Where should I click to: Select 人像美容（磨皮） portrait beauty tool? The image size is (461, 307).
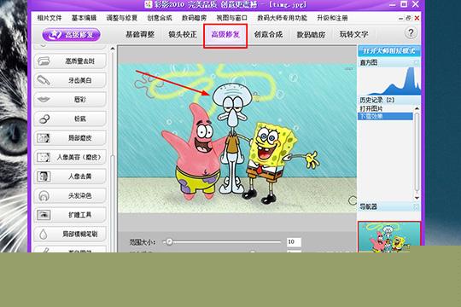coord(70,157)
